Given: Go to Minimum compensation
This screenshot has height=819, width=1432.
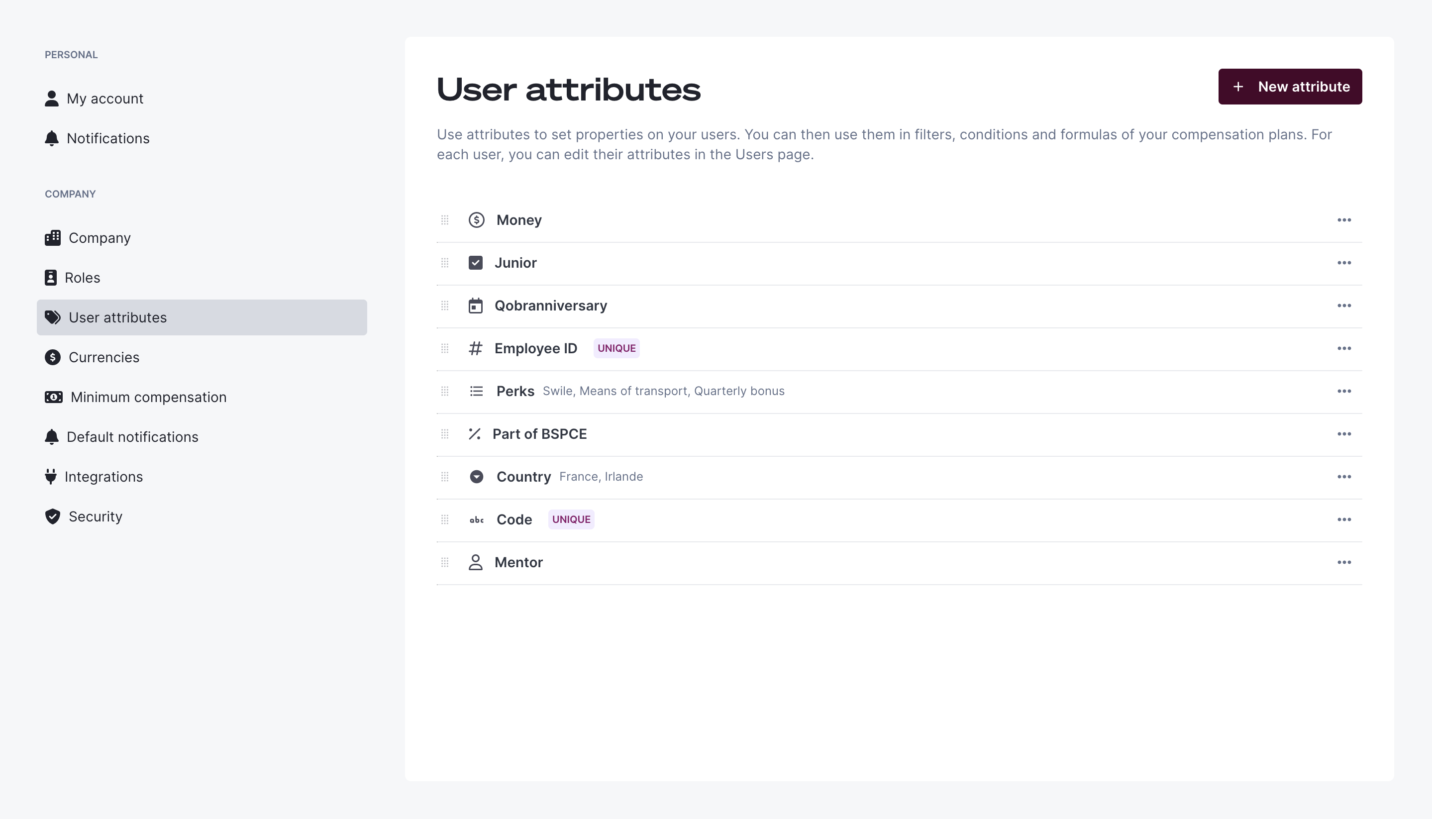Looking at the screenshot, I should tap(202, 397).
